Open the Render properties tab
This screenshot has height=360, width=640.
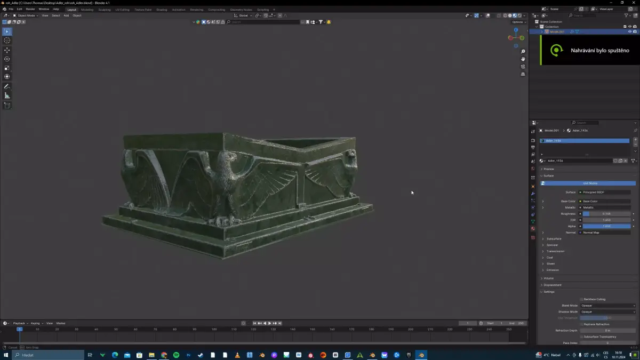point(533,141)
